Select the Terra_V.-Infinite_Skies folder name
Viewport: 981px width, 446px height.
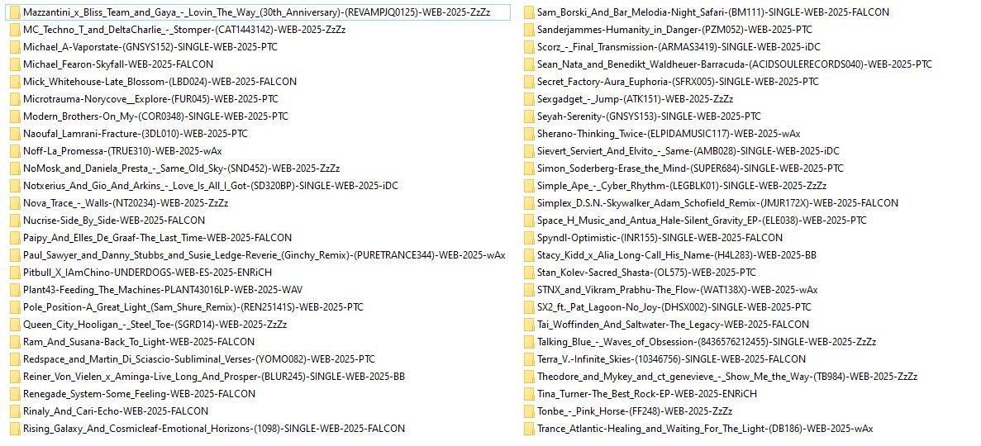coord(671,359)
